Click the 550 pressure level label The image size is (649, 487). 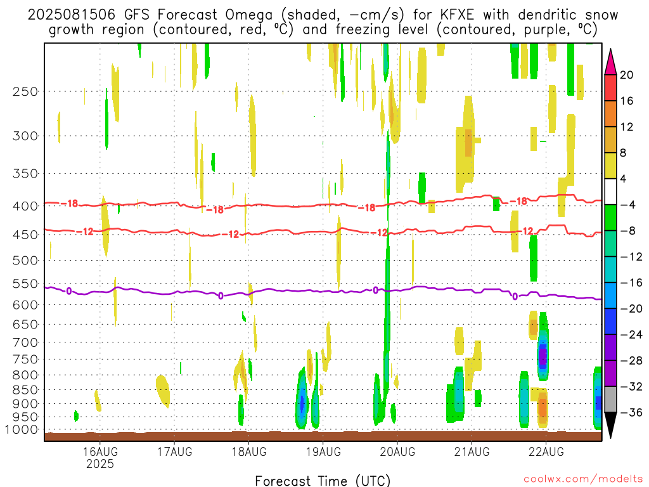pos(25,283)
